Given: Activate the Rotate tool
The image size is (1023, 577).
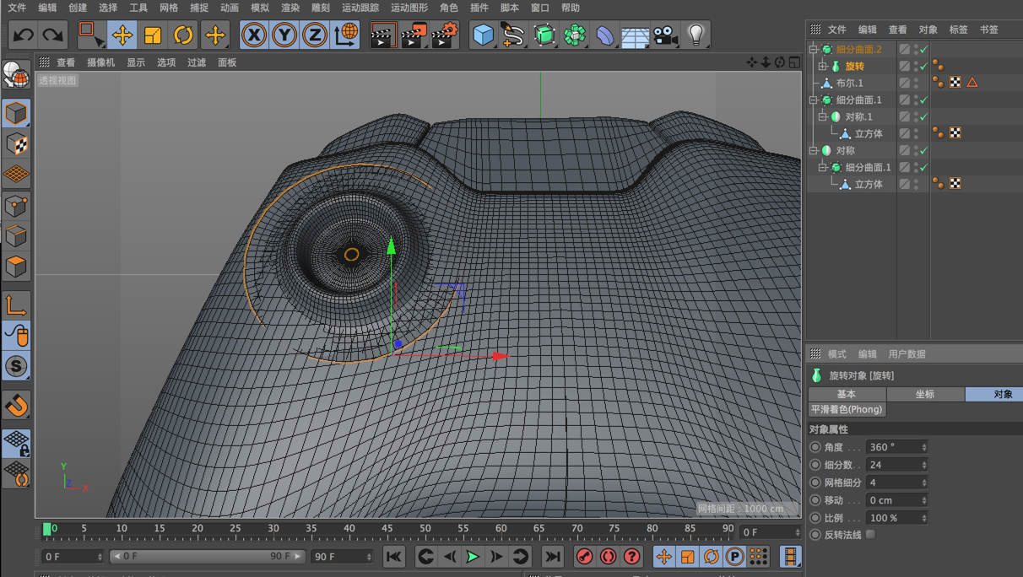Looking at the screenshot, I should click(183, 35).
